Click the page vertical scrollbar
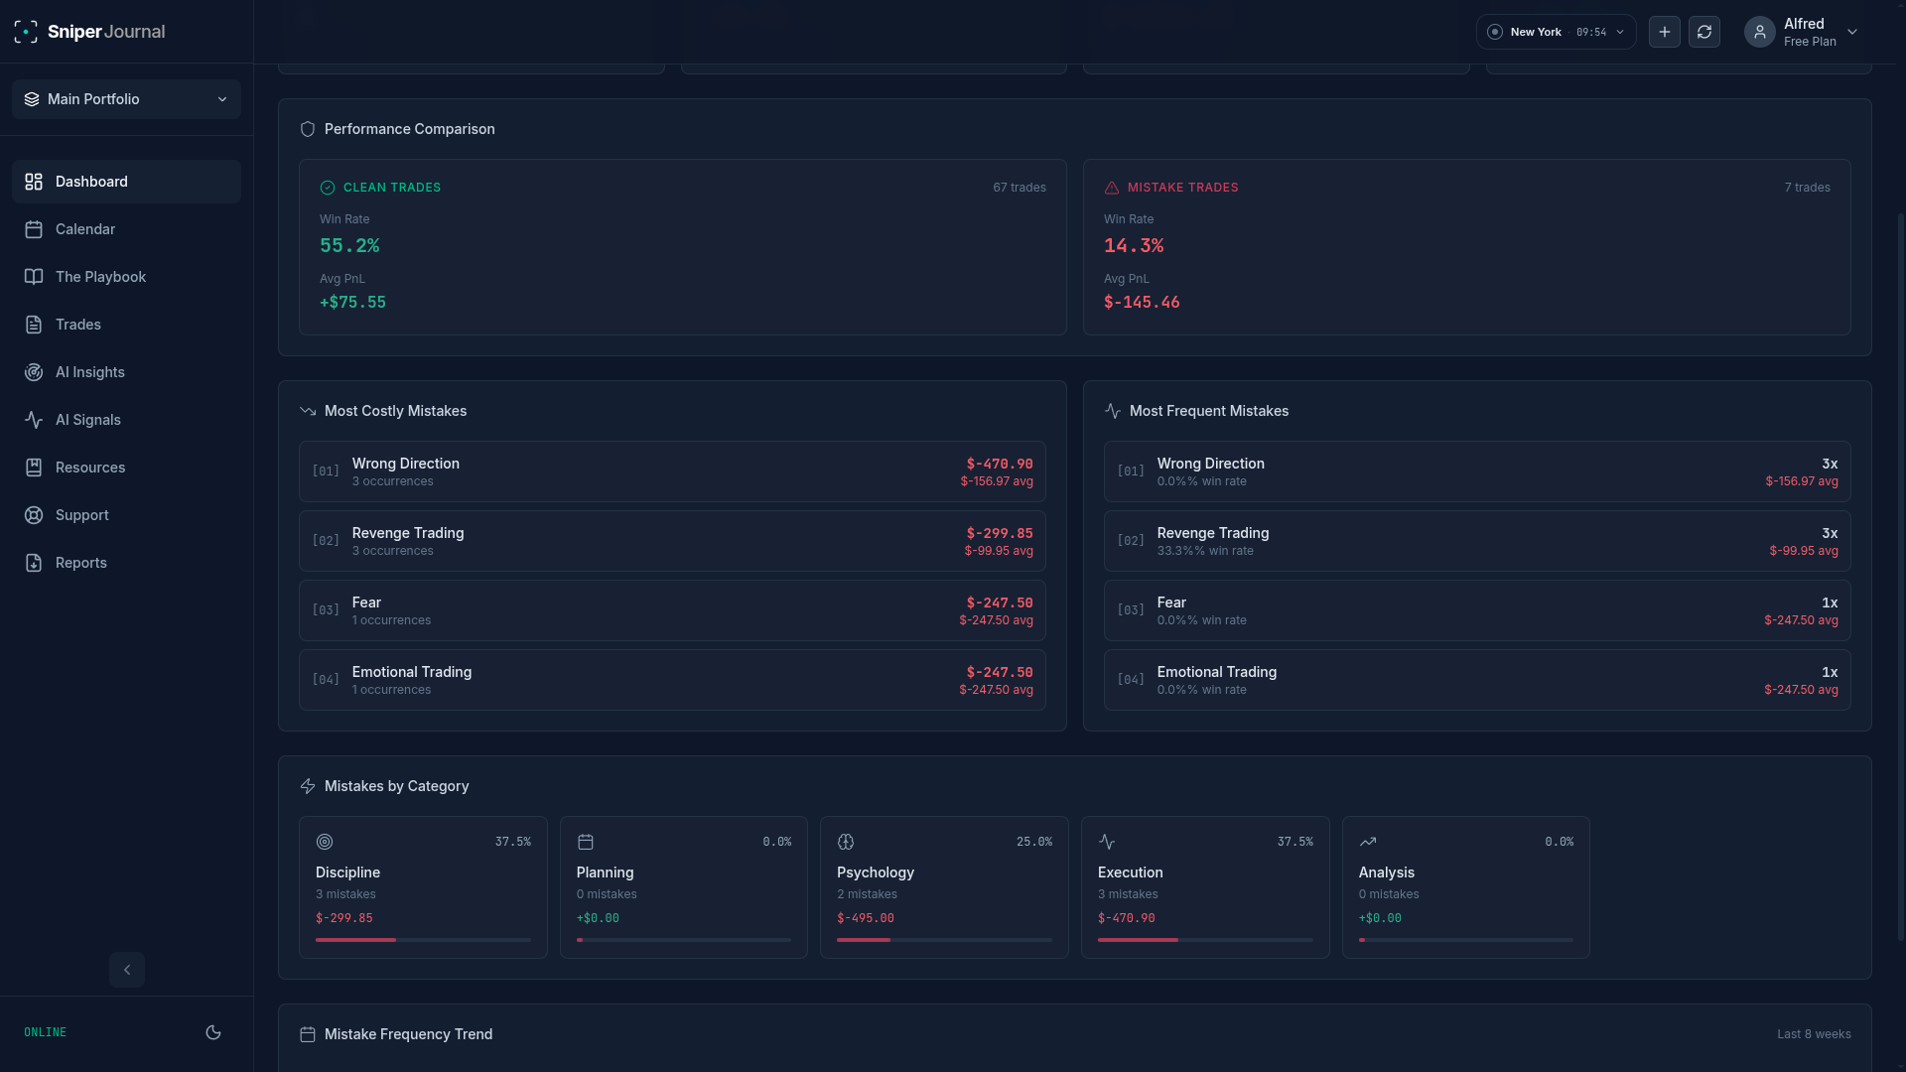This screenshot has height=1072, width=1906. [x=1901, y=576]
